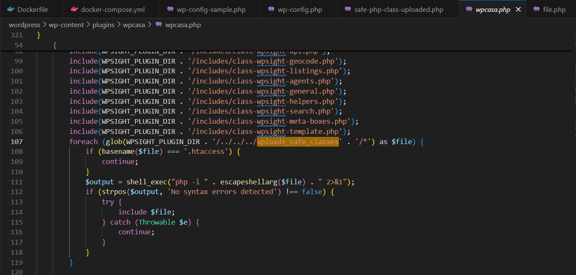Click line number 111 in gutter
The image size is (576, 275).
coord(16,182)
